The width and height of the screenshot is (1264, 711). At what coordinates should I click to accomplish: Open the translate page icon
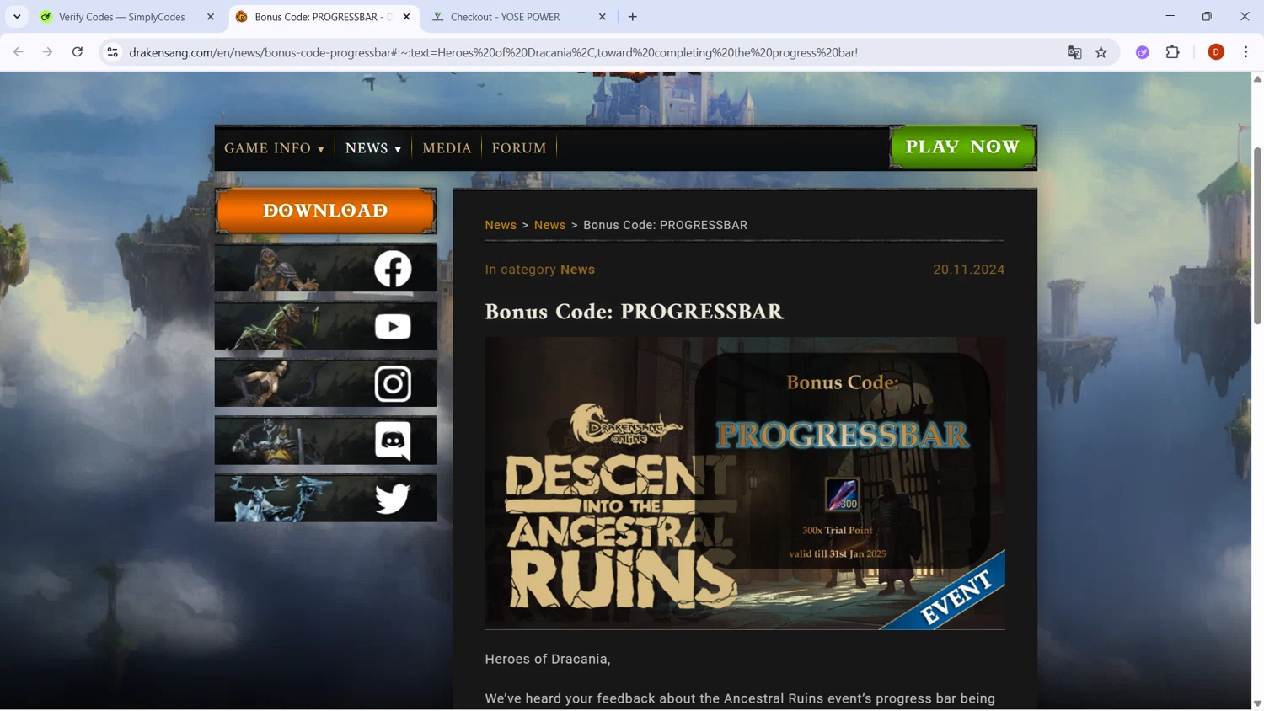pos(1074,52)
